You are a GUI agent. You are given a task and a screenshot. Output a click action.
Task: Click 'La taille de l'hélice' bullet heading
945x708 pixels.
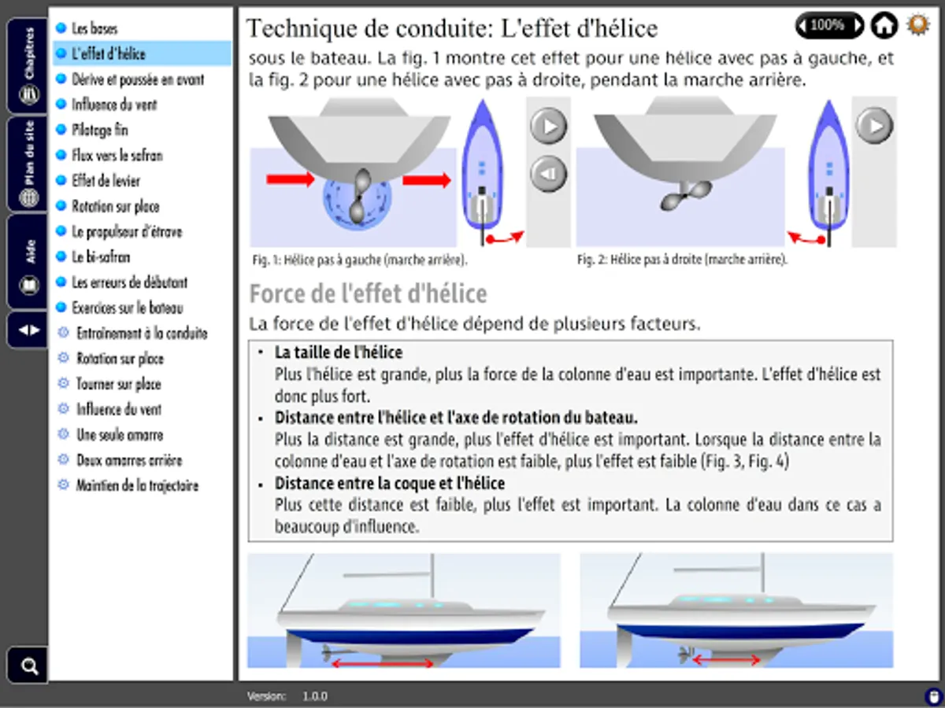coord(338,352)
